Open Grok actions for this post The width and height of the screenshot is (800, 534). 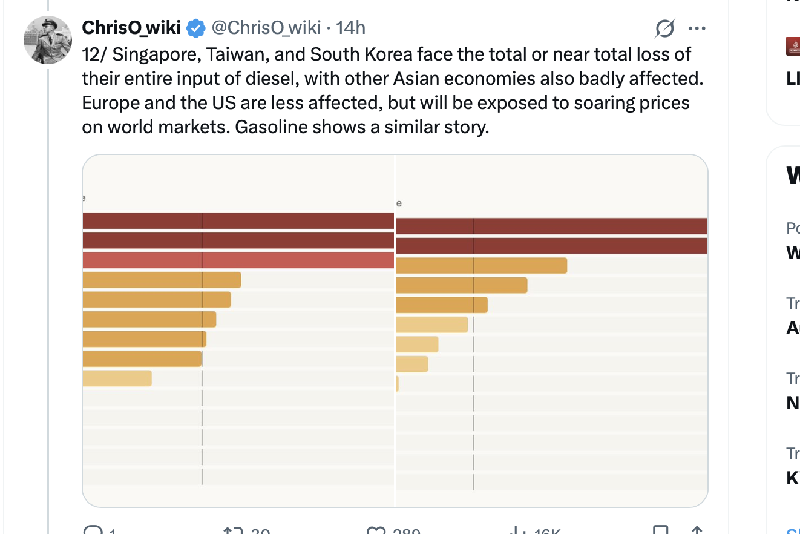pos(664,28)
